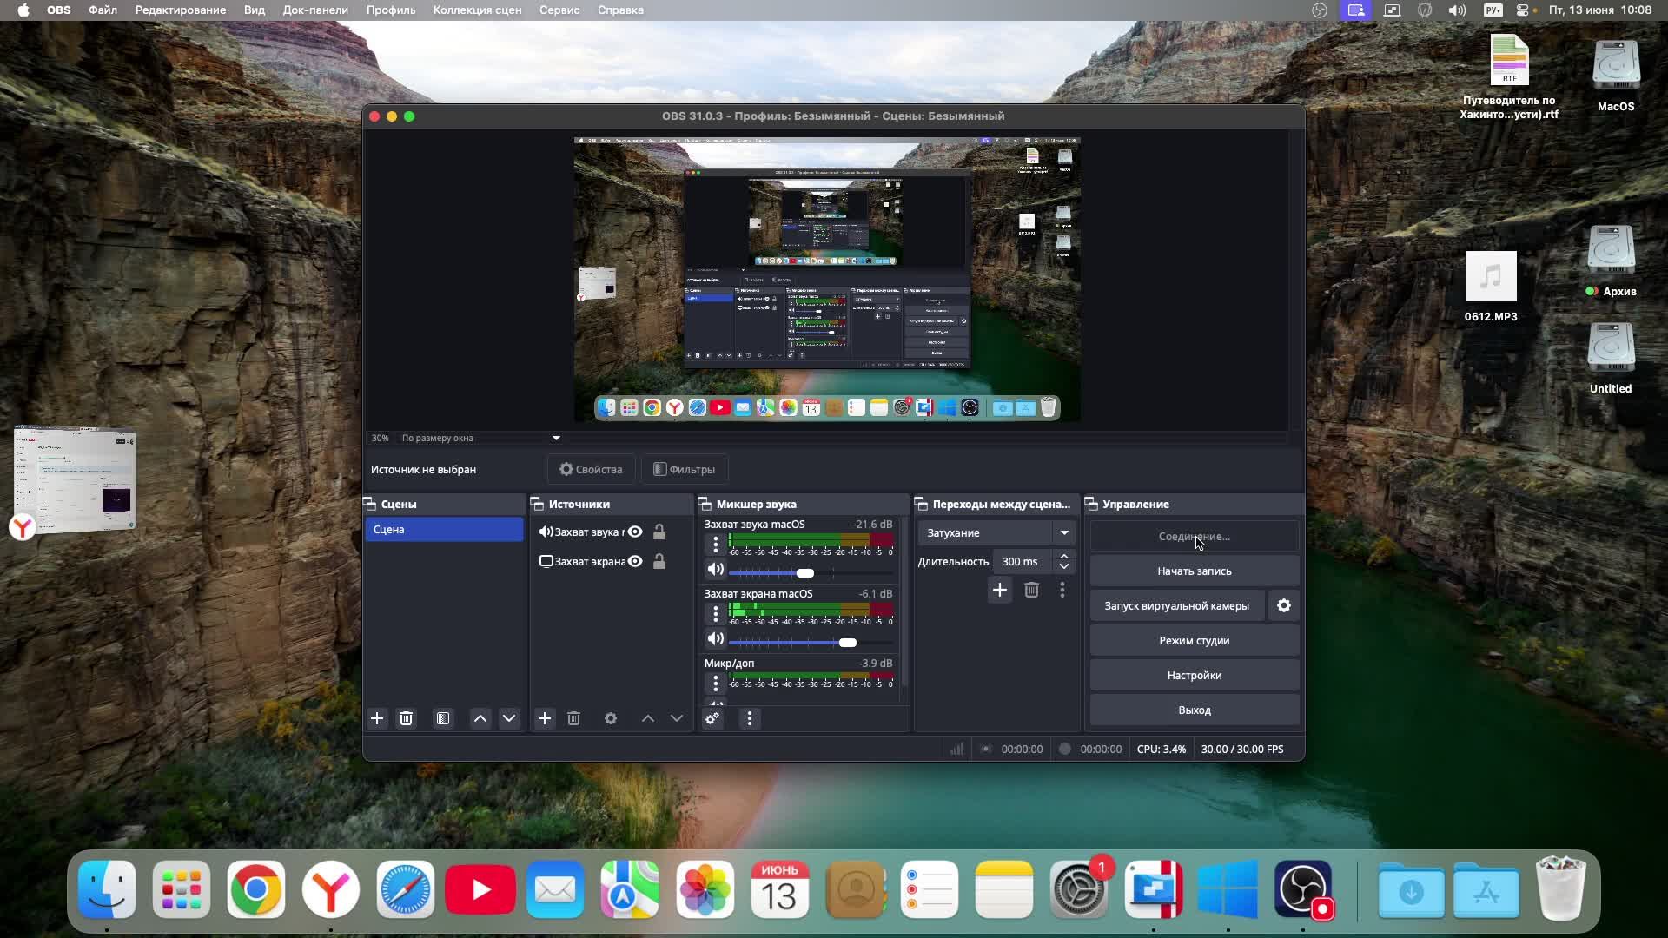Viewport: 1668px width, 938px height.
Task: Click Выход button
Action: [x=1195, y=710]
